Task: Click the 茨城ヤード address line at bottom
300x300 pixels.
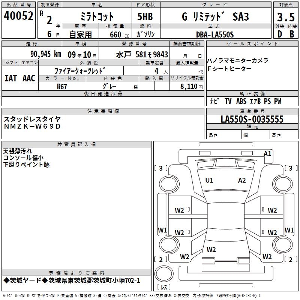Action: (71, 280)
